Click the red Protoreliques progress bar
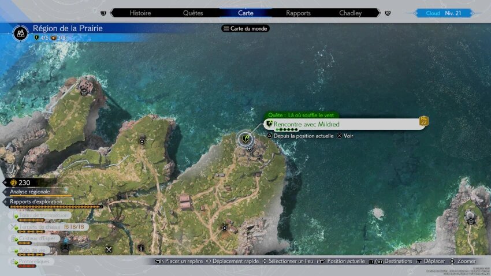The height and width of the screenshot is (276, 491). tap(27, 266)
